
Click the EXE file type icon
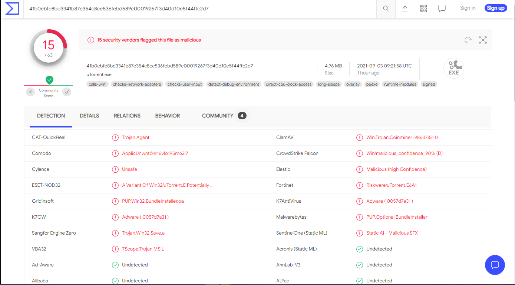454,69
